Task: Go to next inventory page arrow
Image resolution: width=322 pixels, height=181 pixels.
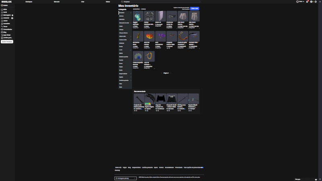Action: (171, 73)
